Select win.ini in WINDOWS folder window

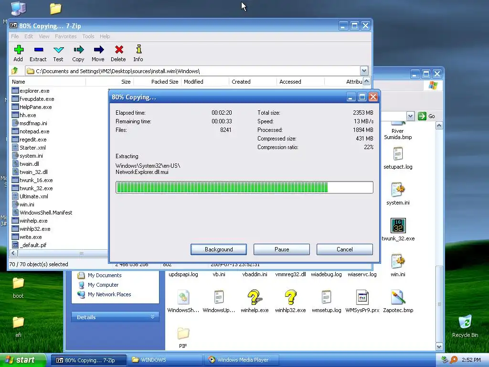[398, 266]
